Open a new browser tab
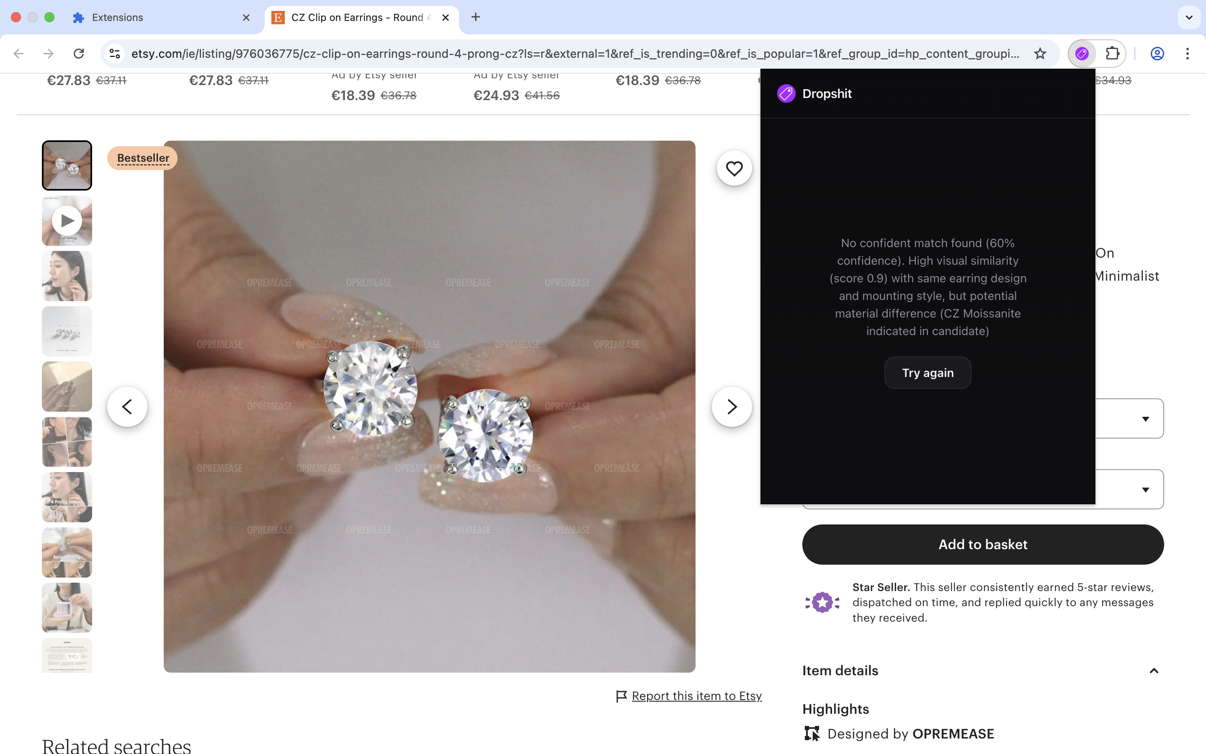 click(x=475, y=18)
